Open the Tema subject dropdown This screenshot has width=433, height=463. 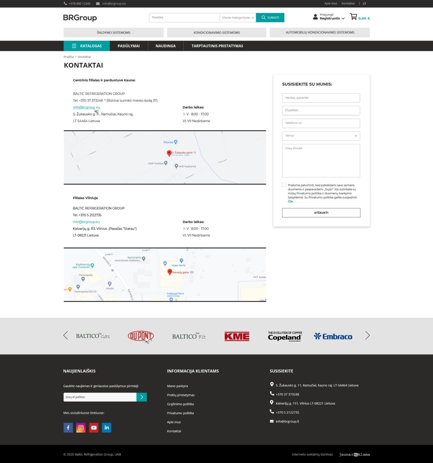point(321,136)
